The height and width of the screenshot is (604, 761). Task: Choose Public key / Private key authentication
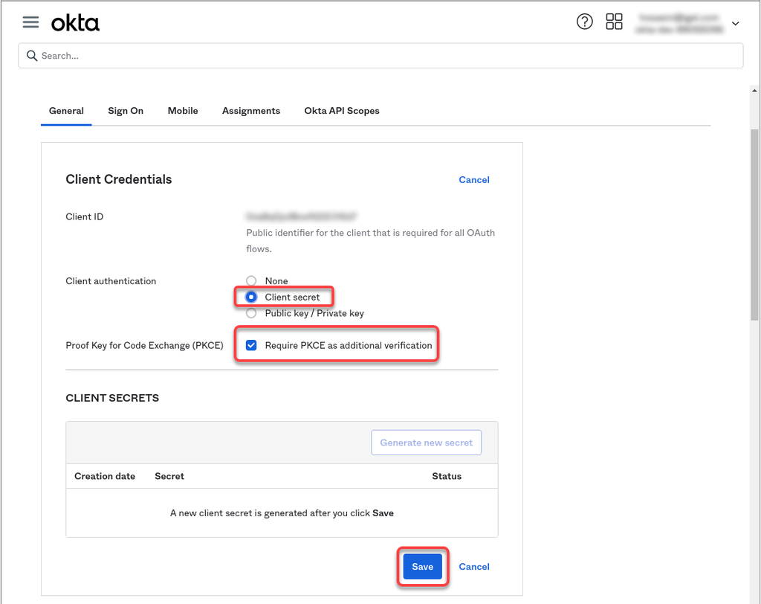tap(251, 313)
